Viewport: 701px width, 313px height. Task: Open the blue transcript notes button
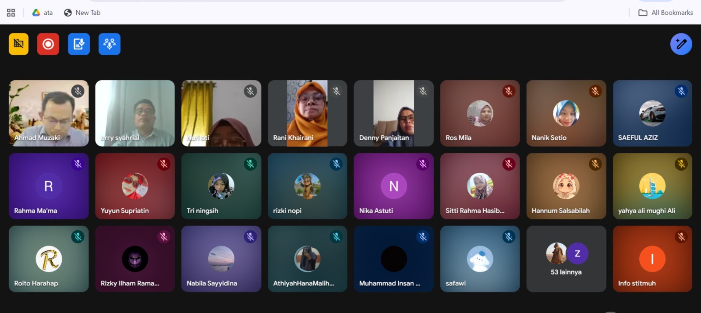click(79, 44)
